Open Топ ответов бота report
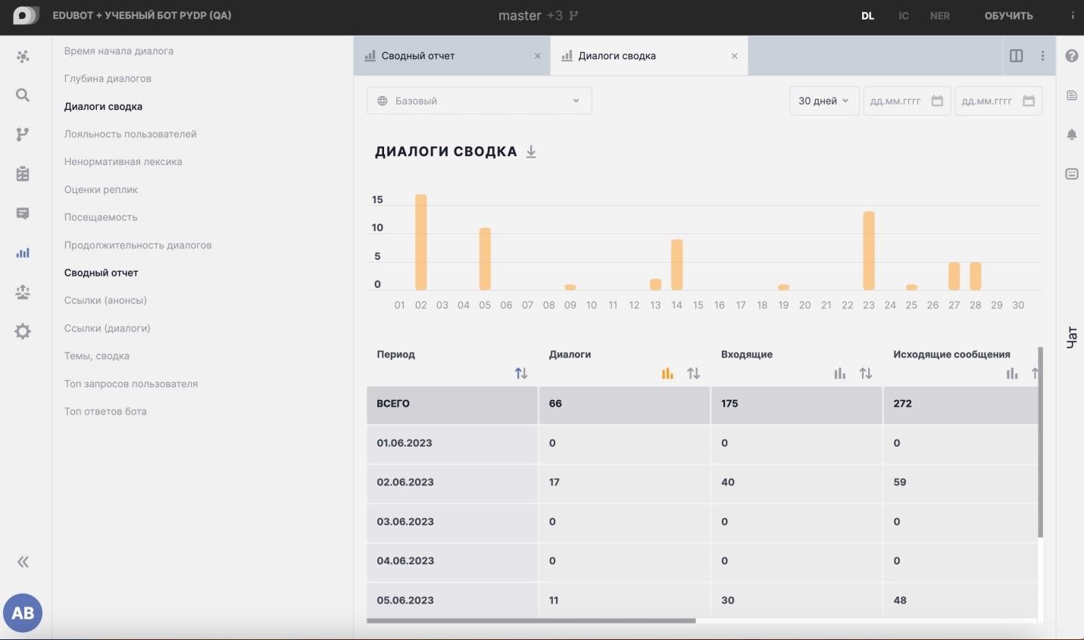Viewport: 1084px width, 640px height. point(105,411)
